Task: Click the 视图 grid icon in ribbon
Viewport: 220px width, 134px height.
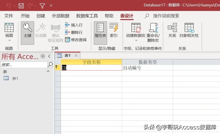Action: click(9, 27)
